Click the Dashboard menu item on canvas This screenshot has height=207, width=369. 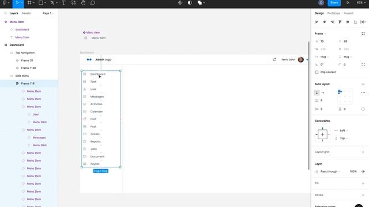(x=97, y=74)
